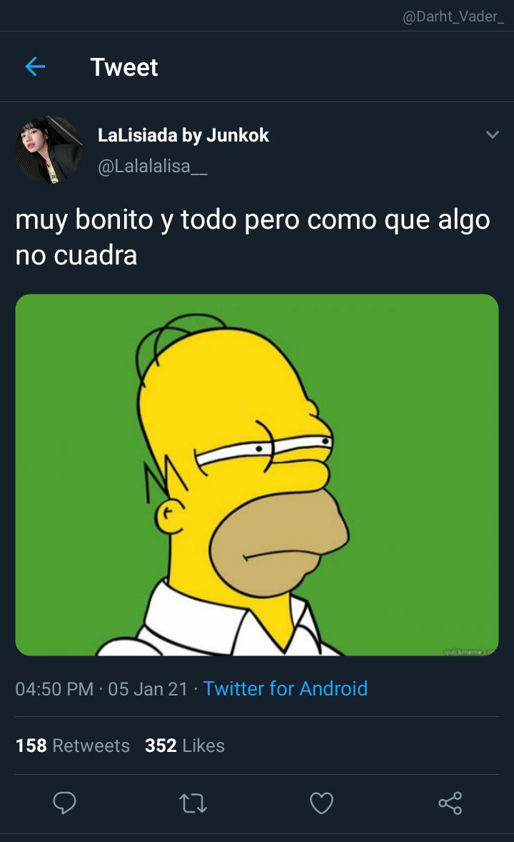View the 352 Likes list

(185, 746)
